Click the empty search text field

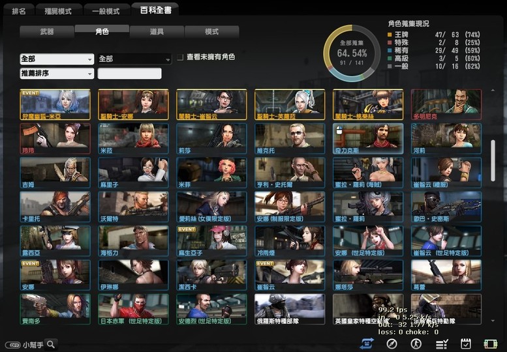click(x=129, y=73)
